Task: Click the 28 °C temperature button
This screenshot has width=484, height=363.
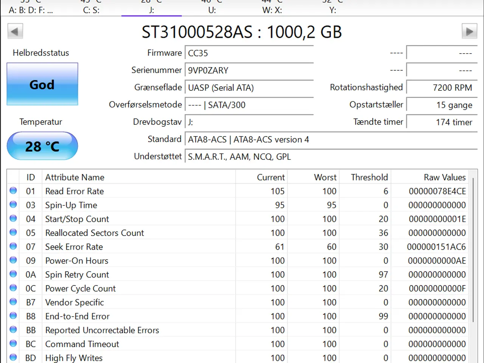Action: pos(42,146)
